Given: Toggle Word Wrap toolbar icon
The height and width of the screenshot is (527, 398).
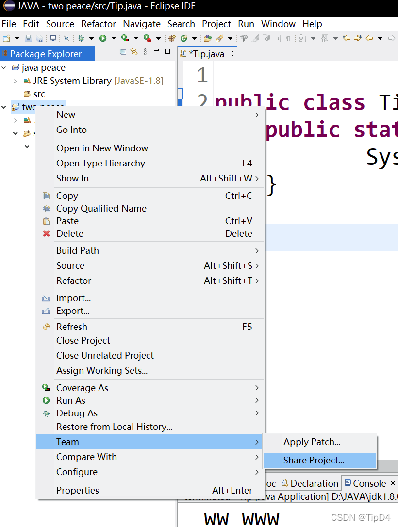Looking at the screenshot, I should pyautogui.click(x=266, y=38).
